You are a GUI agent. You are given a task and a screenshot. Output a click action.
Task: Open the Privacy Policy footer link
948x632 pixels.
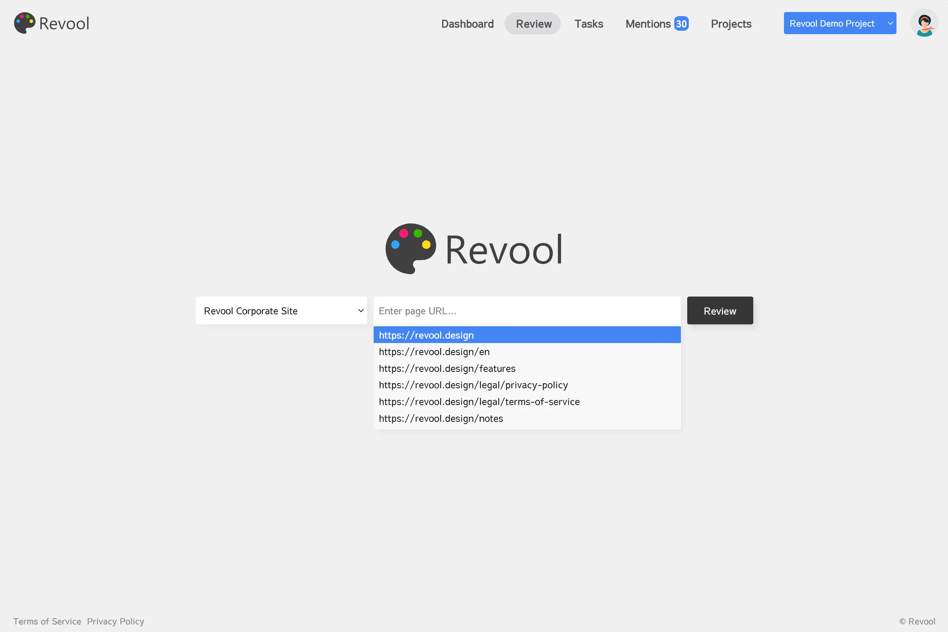click(x=116, y=621)
